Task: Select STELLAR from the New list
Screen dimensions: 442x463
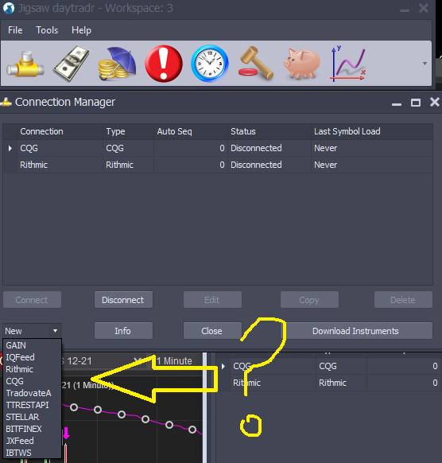Action: tap(32, 417)
